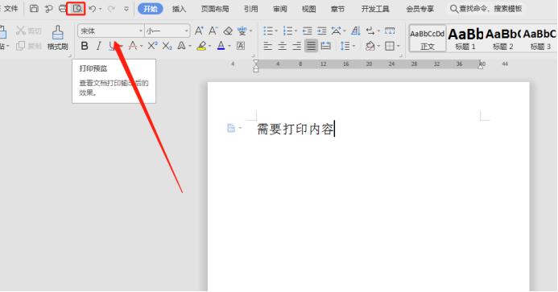558x292 pixels.
Task: Open the font color swatch dropdown
Action: 229,46
